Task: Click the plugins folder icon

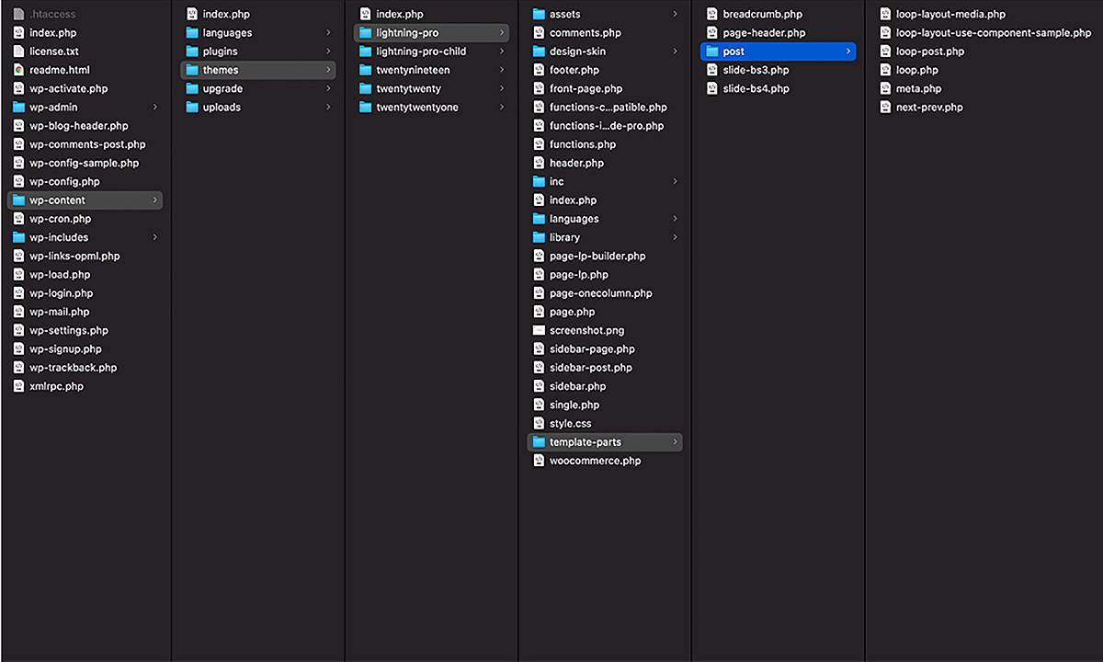Action: pos(192,51)
